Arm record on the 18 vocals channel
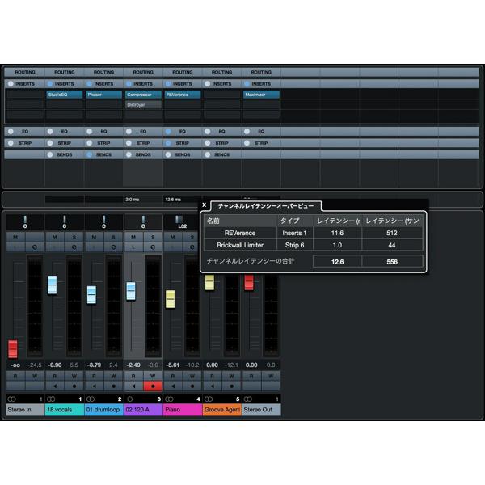 coord(74,386)
